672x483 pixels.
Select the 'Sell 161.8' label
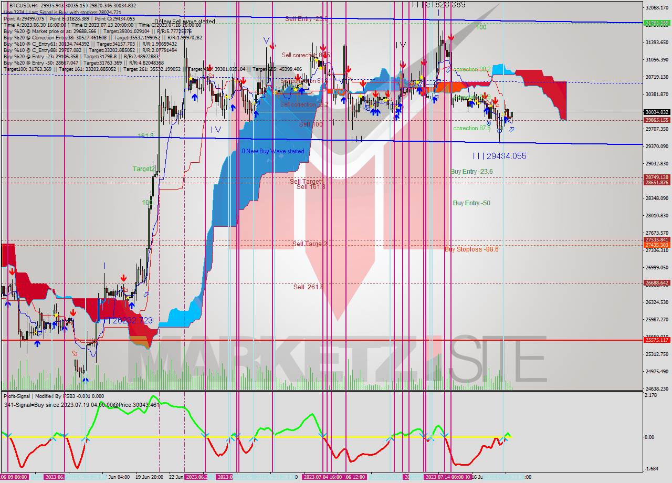311,187
